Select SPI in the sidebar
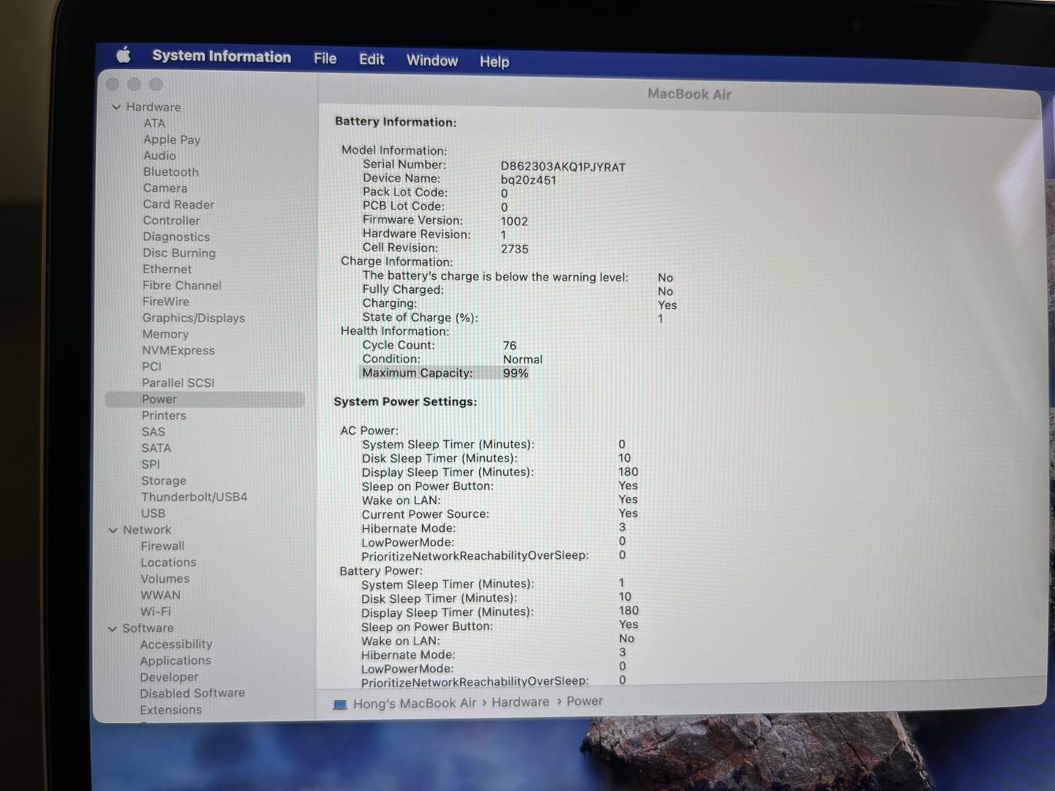Viewport: 1055px width, 791px height. (x=150, y=464)
